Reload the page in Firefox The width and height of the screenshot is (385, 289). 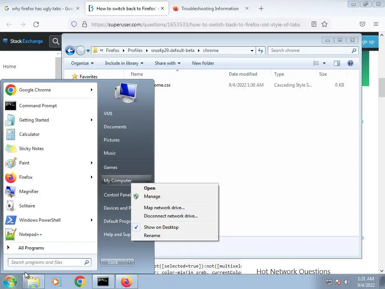tap(36, 24)
